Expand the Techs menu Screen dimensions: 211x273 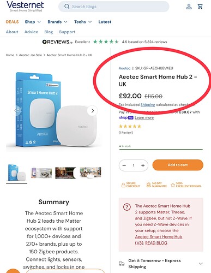pos(83,22)
